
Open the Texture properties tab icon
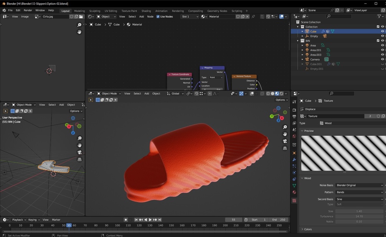(294, 201)
